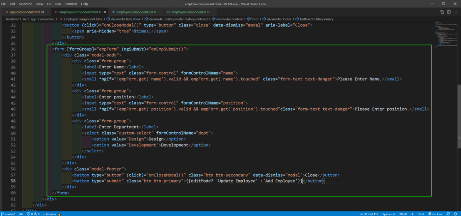Open the Selection menu

click(26, 4)
